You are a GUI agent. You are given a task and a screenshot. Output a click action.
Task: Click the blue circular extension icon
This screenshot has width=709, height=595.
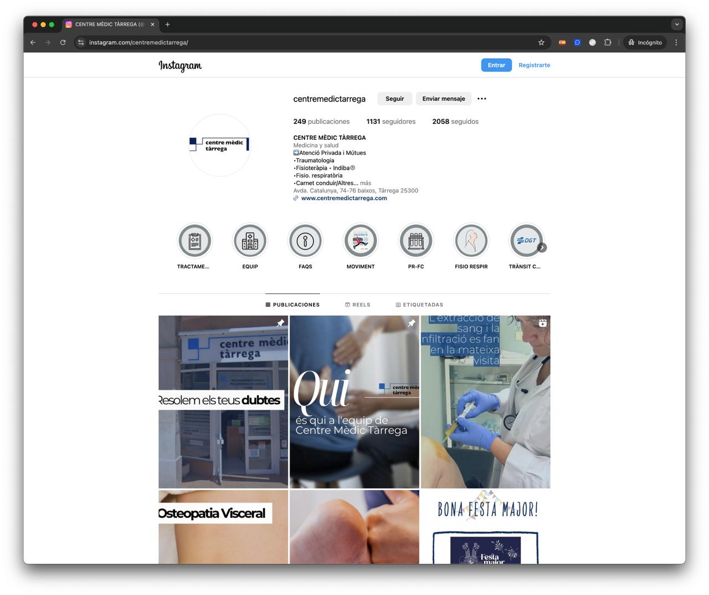coord(577,42)
